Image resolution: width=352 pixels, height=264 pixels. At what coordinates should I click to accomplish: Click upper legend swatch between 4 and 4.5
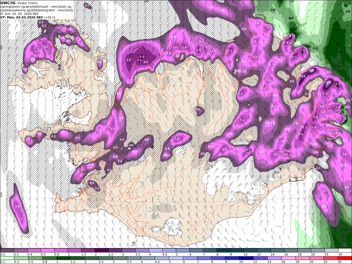[x=156, y=250]
